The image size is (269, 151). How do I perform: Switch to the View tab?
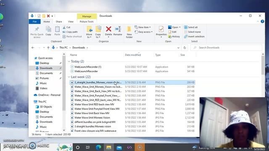71,21
